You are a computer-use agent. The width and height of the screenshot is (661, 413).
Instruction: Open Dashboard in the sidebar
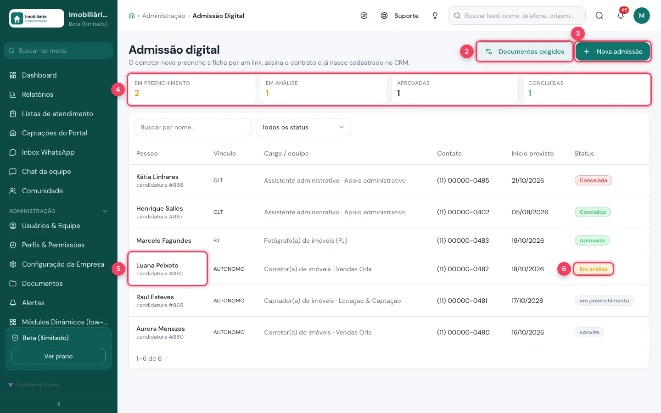coord(59,75)
